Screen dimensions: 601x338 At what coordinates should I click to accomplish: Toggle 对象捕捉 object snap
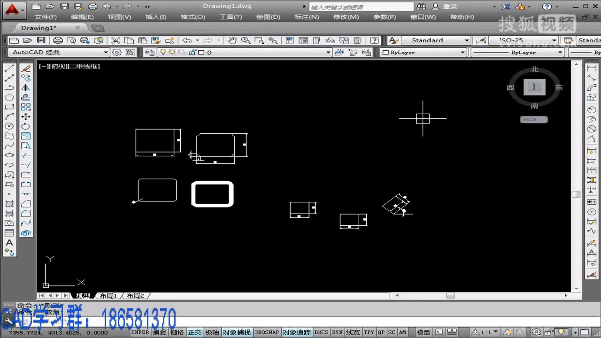[237, 332]
